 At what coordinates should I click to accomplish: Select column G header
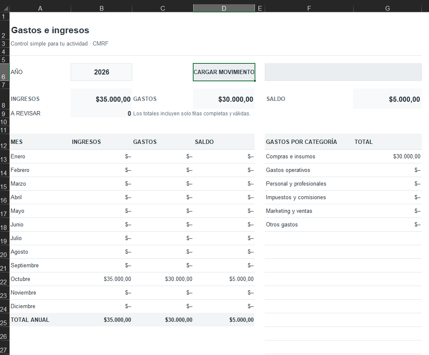click(x=387, y=9)
